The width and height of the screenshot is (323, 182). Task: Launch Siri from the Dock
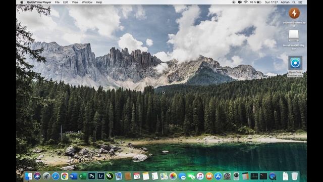[x=37, y=176]
